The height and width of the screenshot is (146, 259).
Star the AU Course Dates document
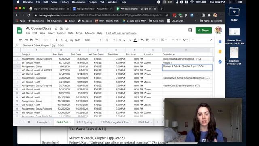pos(56,28)
